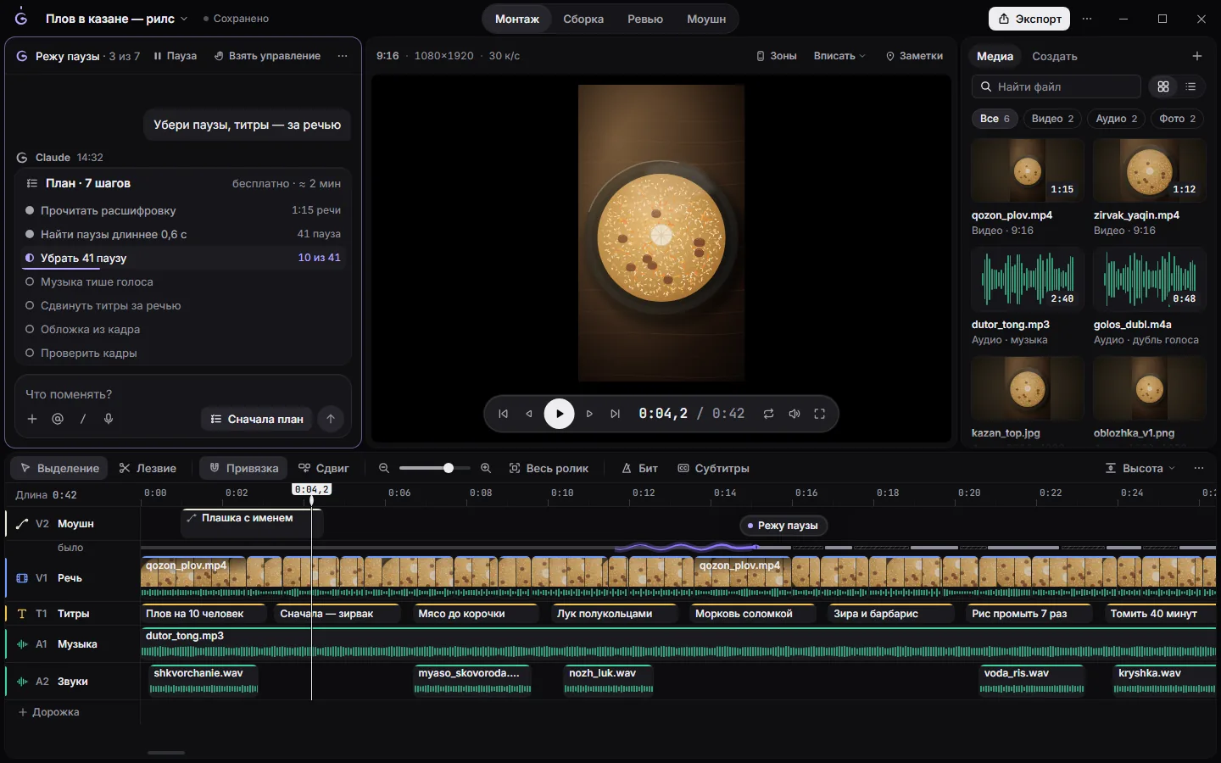Viewport: 1221px width, 763px height.
Task: Expand the Вписать dropdown
Action: click(x=839, y=56)
